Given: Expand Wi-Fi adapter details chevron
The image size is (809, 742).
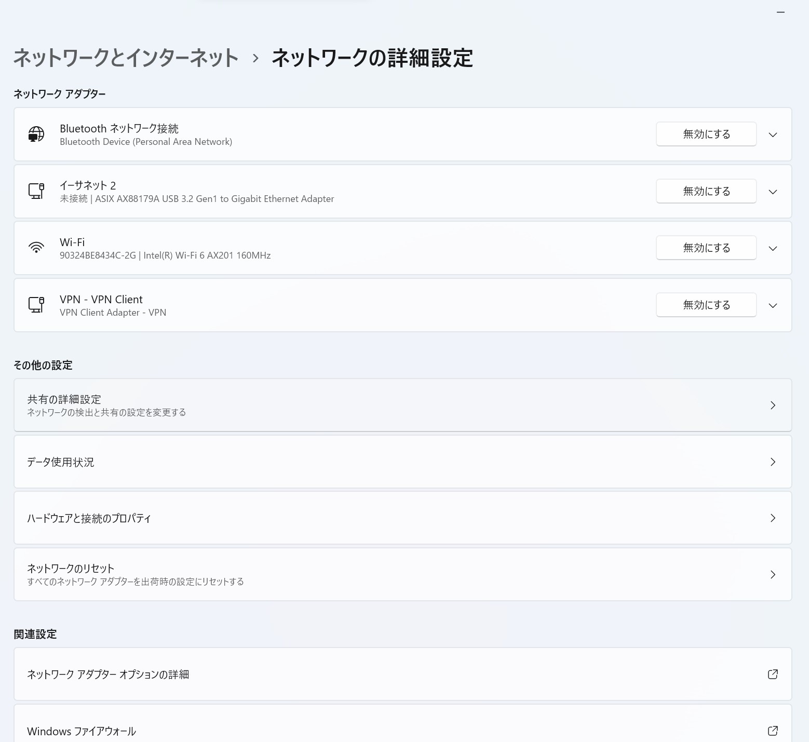Looking at the screenshot, I should coord(773,248).
